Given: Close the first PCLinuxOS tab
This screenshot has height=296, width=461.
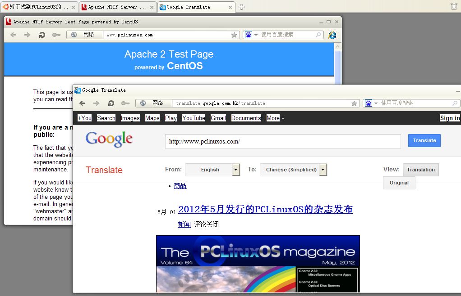Looking at the screenshot, I should click(73, 7).
